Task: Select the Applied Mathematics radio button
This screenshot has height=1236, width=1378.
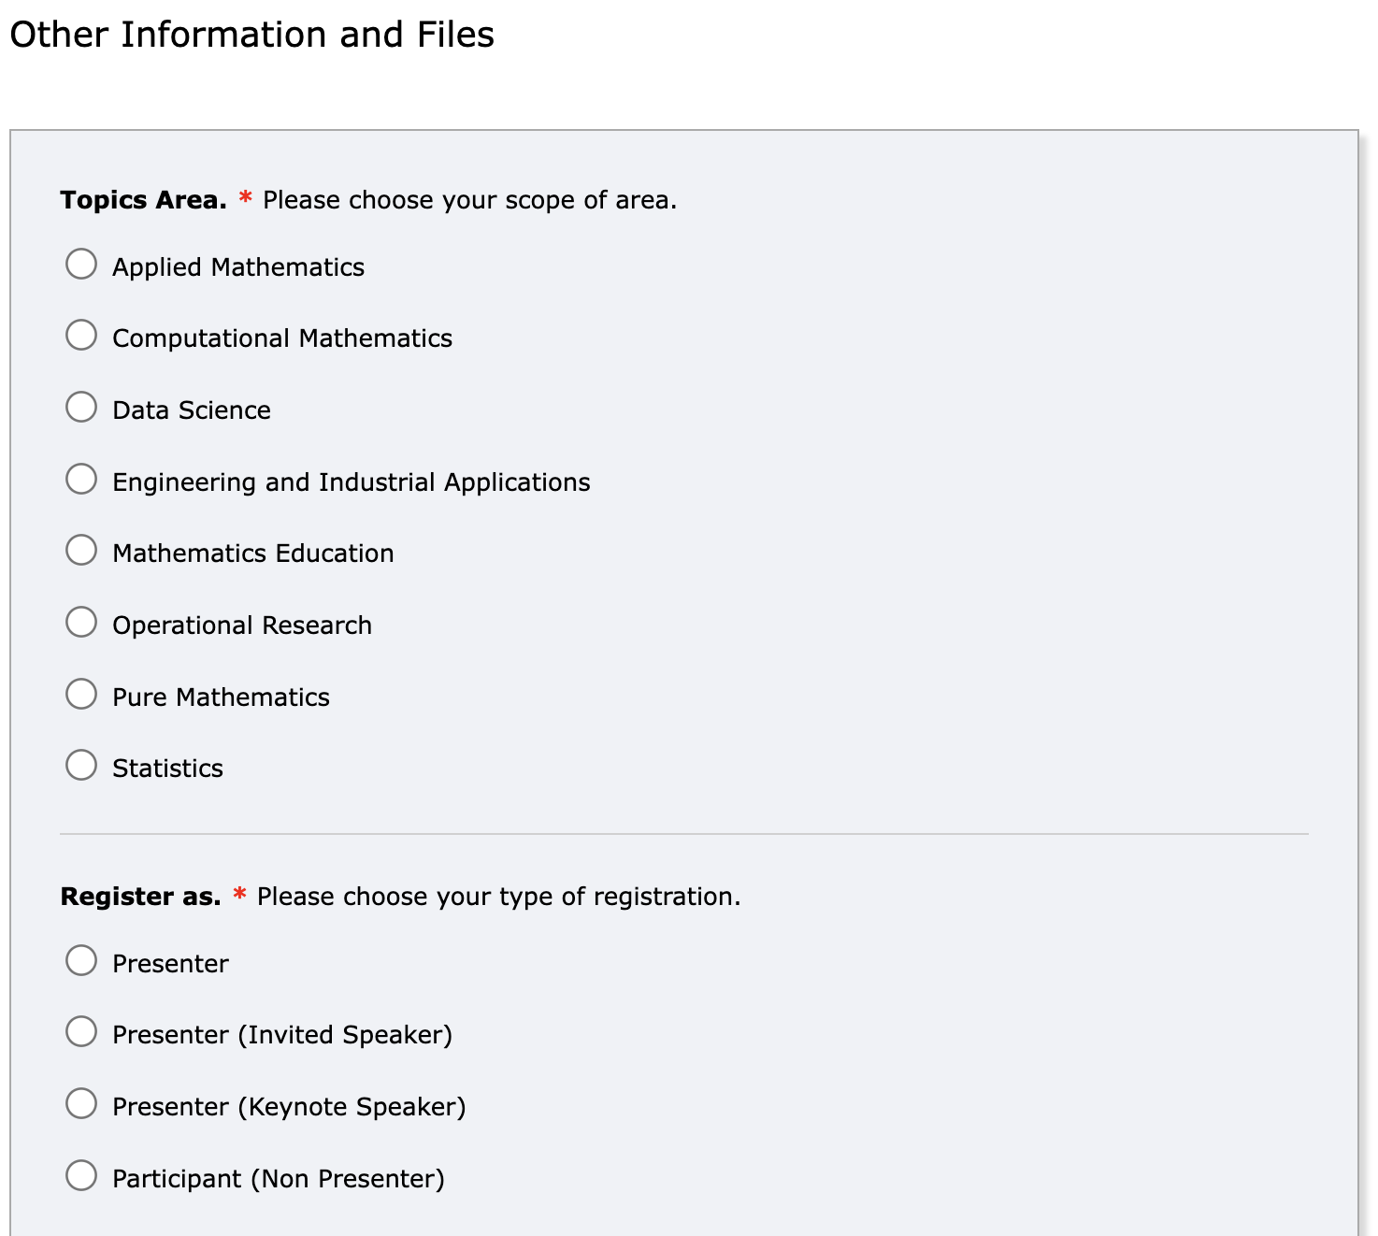Action: tap(81, 264)
